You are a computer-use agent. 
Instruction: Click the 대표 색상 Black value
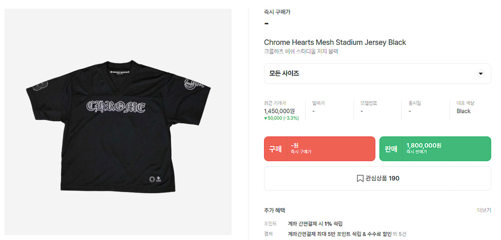(x=463, y=111)
